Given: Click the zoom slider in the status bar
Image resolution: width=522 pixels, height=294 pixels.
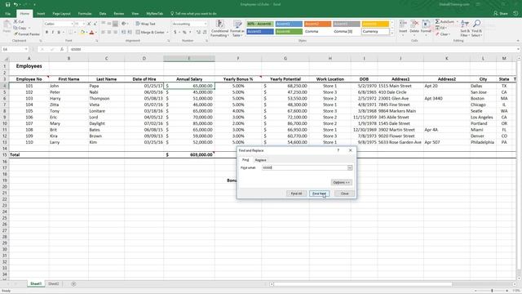Looking at the screenshot, I should coord(492,291).
